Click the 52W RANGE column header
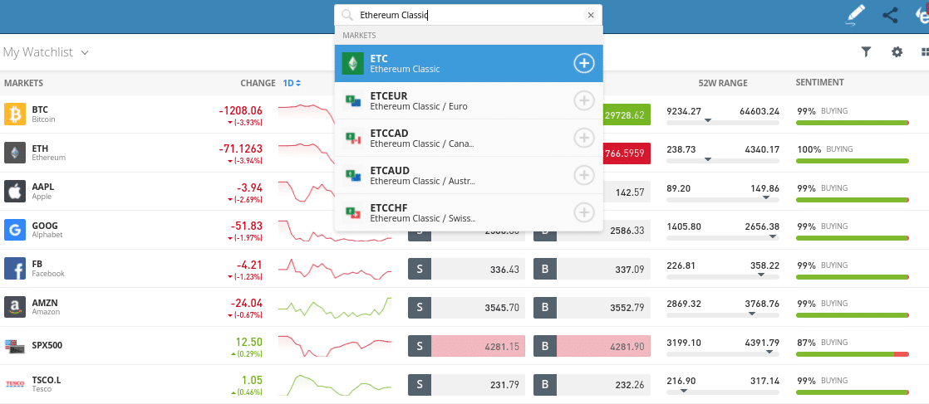Screen dimensions: 929x404 point(723,83)
